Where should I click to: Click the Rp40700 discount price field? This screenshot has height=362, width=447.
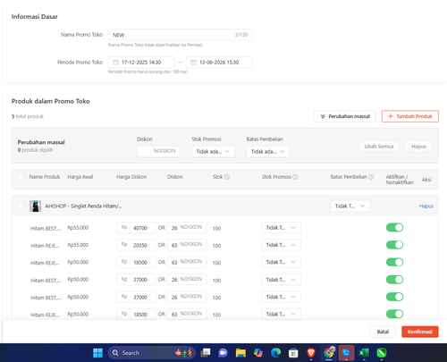[136, 228]
